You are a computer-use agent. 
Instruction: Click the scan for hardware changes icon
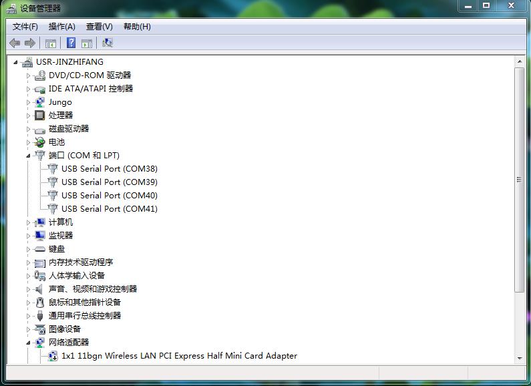(107, 43)
